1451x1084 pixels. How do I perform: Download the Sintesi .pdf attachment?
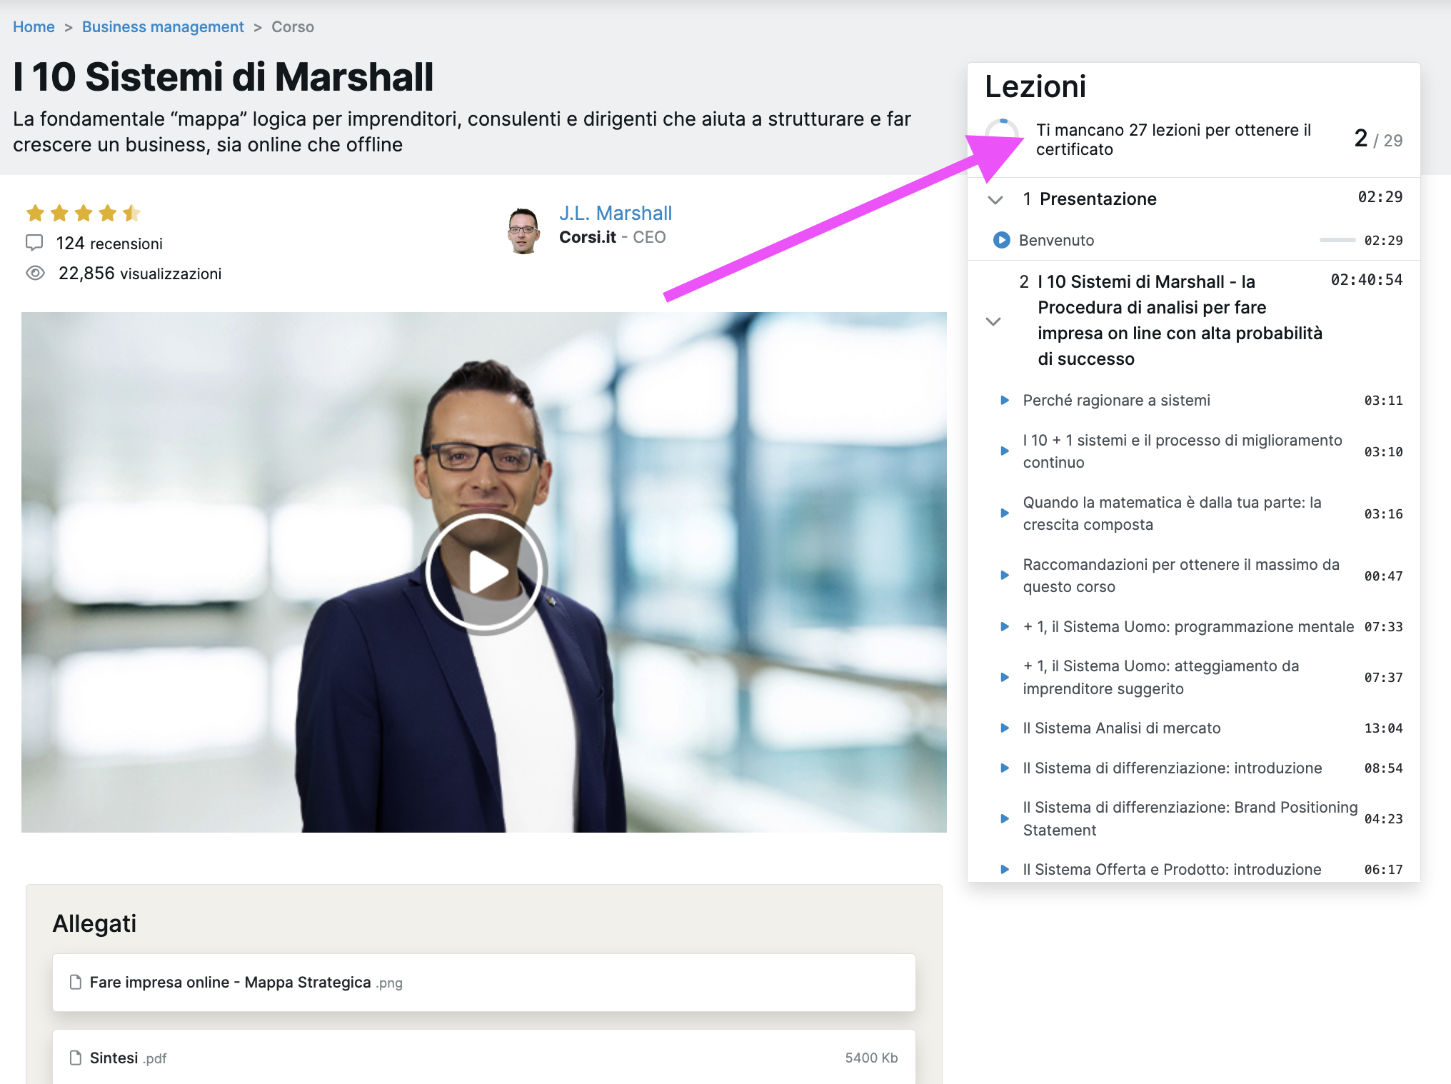point(484,1058)
